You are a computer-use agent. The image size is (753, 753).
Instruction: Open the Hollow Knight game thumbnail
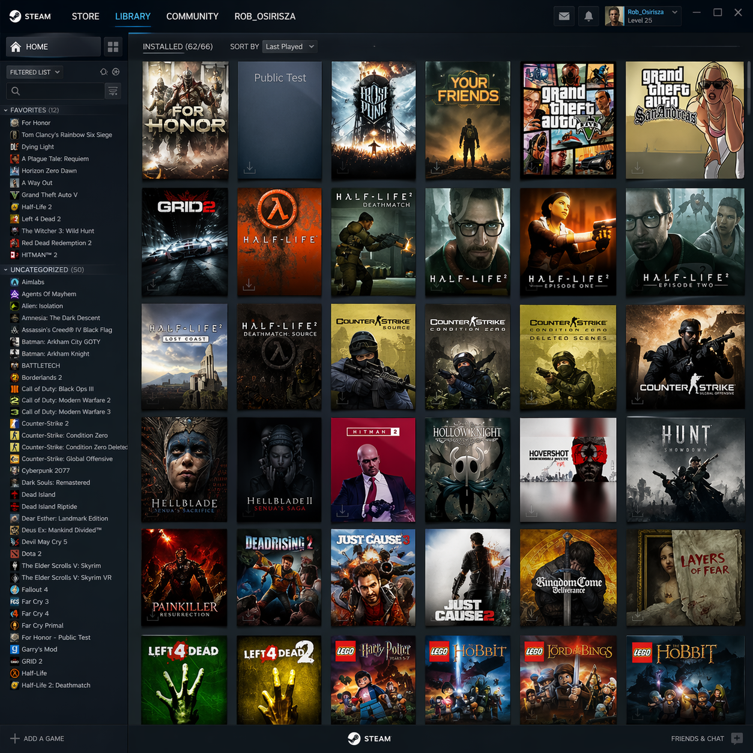(468, 470)
